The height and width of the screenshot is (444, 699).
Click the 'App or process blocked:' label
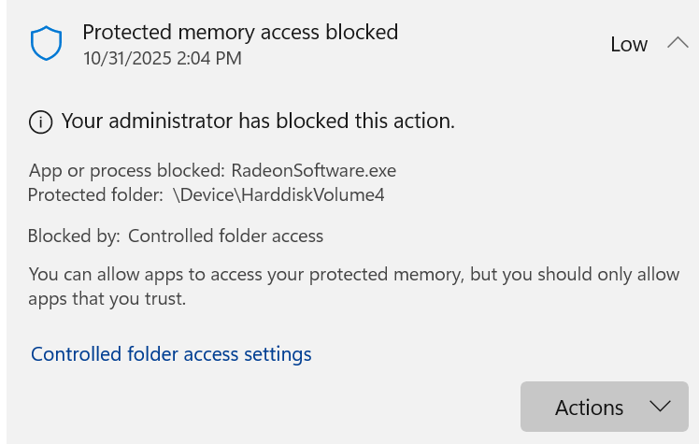(x=127, y=171)
